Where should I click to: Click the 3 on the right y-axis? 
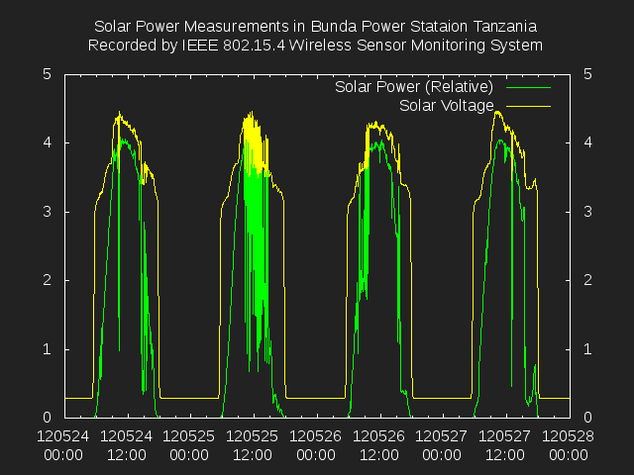pos(587,212)
